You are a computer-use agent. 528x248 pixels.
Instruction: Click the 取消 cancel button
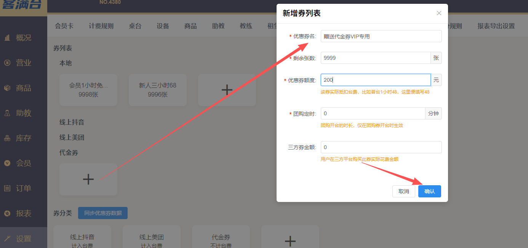tap(403, 191)
